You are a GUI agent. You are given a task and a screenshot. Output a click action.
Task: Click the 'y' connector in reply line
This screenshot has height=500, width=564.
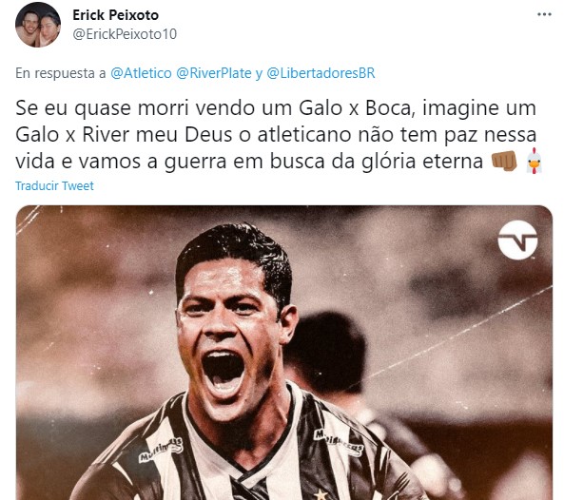coord(259,74)
